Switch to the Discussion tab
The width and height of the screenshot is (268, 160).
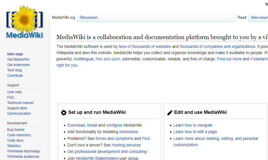tap(89, 18)
